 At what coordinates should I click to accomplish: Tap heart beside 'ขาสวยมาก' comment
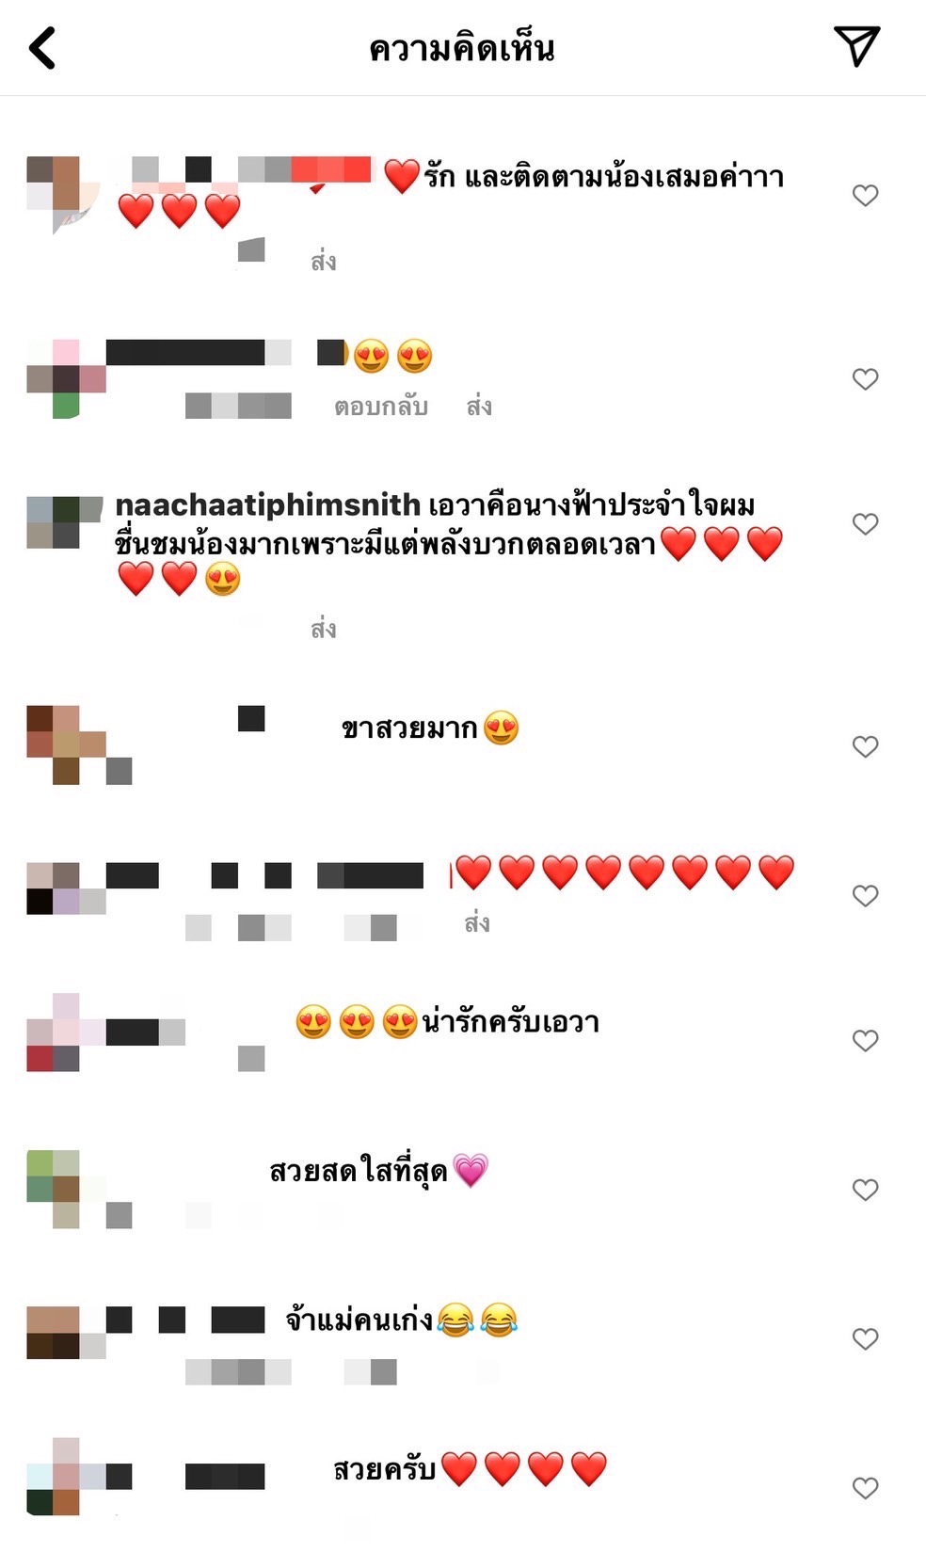tap(865, 746)
